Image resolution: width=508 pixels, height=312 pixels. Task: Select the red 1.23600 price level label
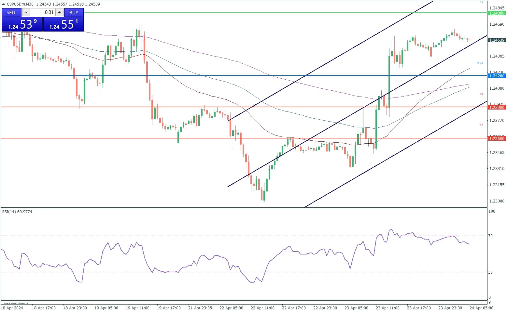pyautogui.click(x=497, y=138)
